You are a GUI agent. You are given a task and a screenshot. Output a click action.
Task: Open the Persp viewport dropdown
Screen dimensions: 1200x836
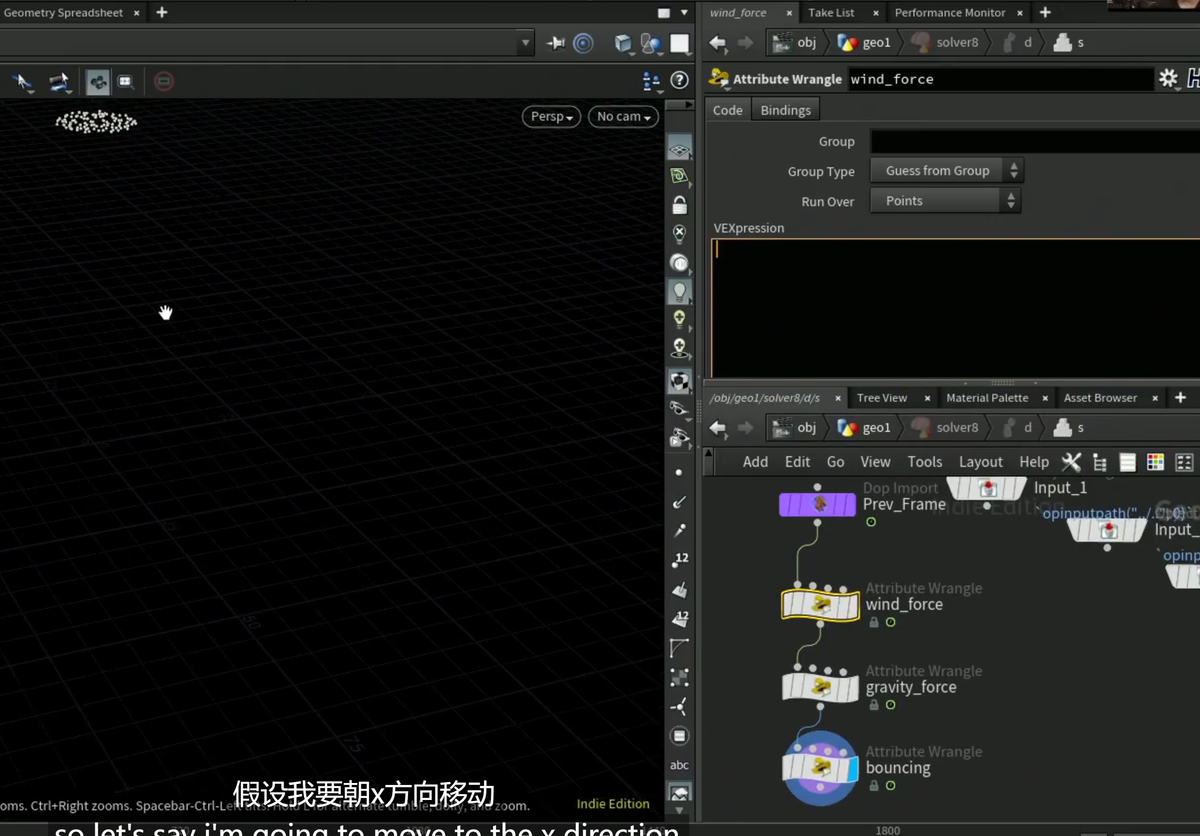click(552, 117)
